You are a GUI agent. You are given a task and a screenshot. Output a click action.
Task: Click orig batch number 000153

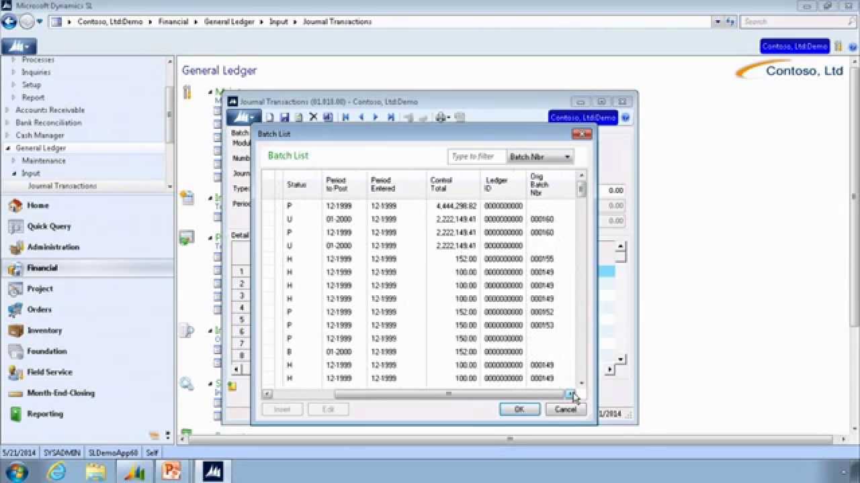click(542, 325)
